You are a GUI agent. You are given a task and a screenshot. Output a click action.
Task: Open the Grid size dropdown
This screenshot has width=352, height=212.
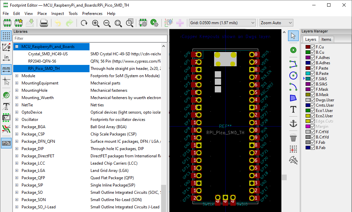[x=253, y=23]
